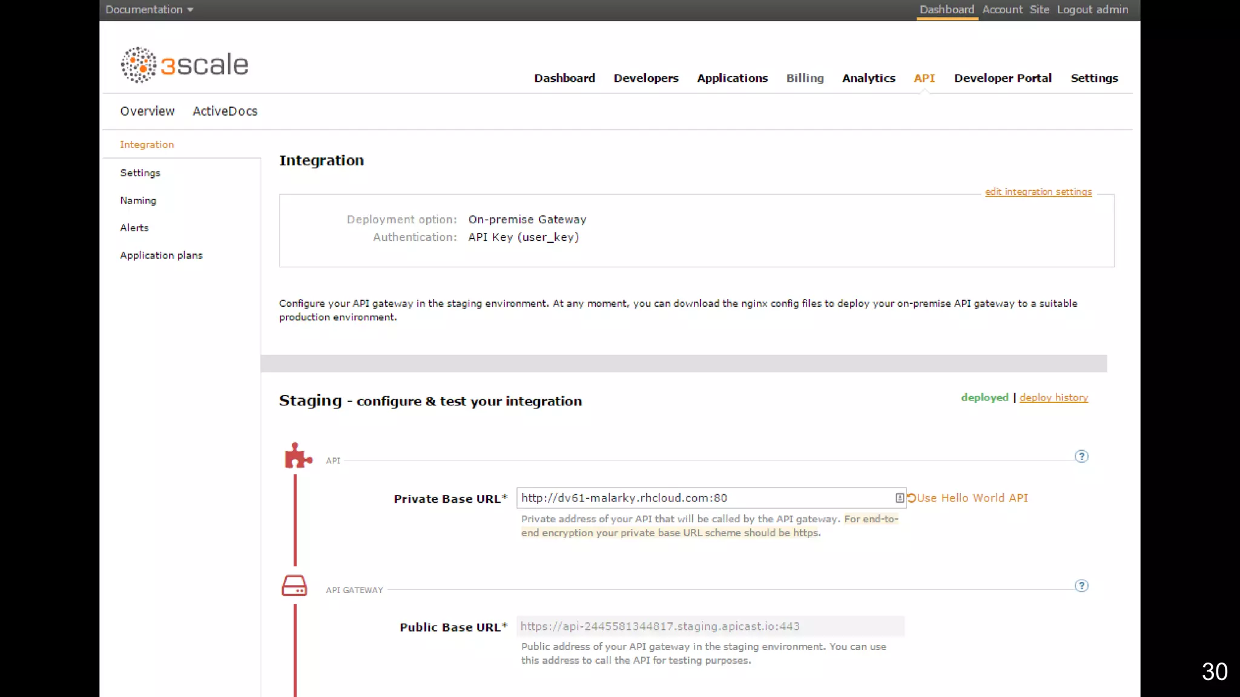Click the API gateway server icon
Image resolution: width=1240 pixels, height=697 pixels.
pos(294,585)
